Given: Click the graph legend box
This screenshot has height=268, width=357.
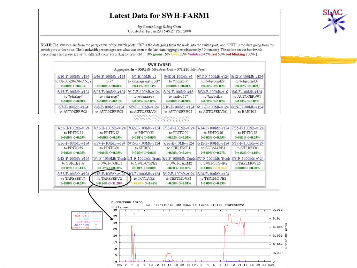Looking at the screenshot, I should pyautogui.click(x=87, y=220).
